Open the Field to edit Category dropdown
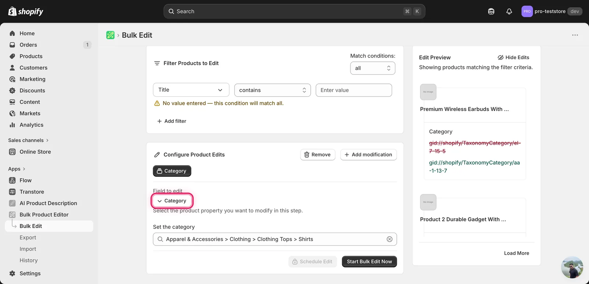This screenshot has width=589, height=284. [172, 201]
